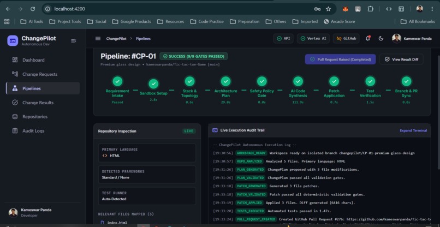Open Kameswar Panda profile in header
The image size is (440, 227).
click(412, 38)
